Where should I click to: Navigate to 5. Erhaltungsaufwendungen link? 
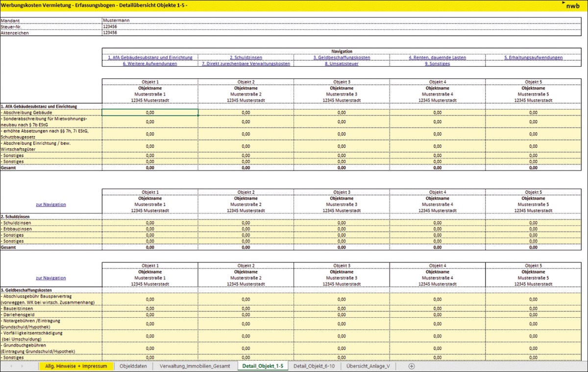click(x=533, y=57)
